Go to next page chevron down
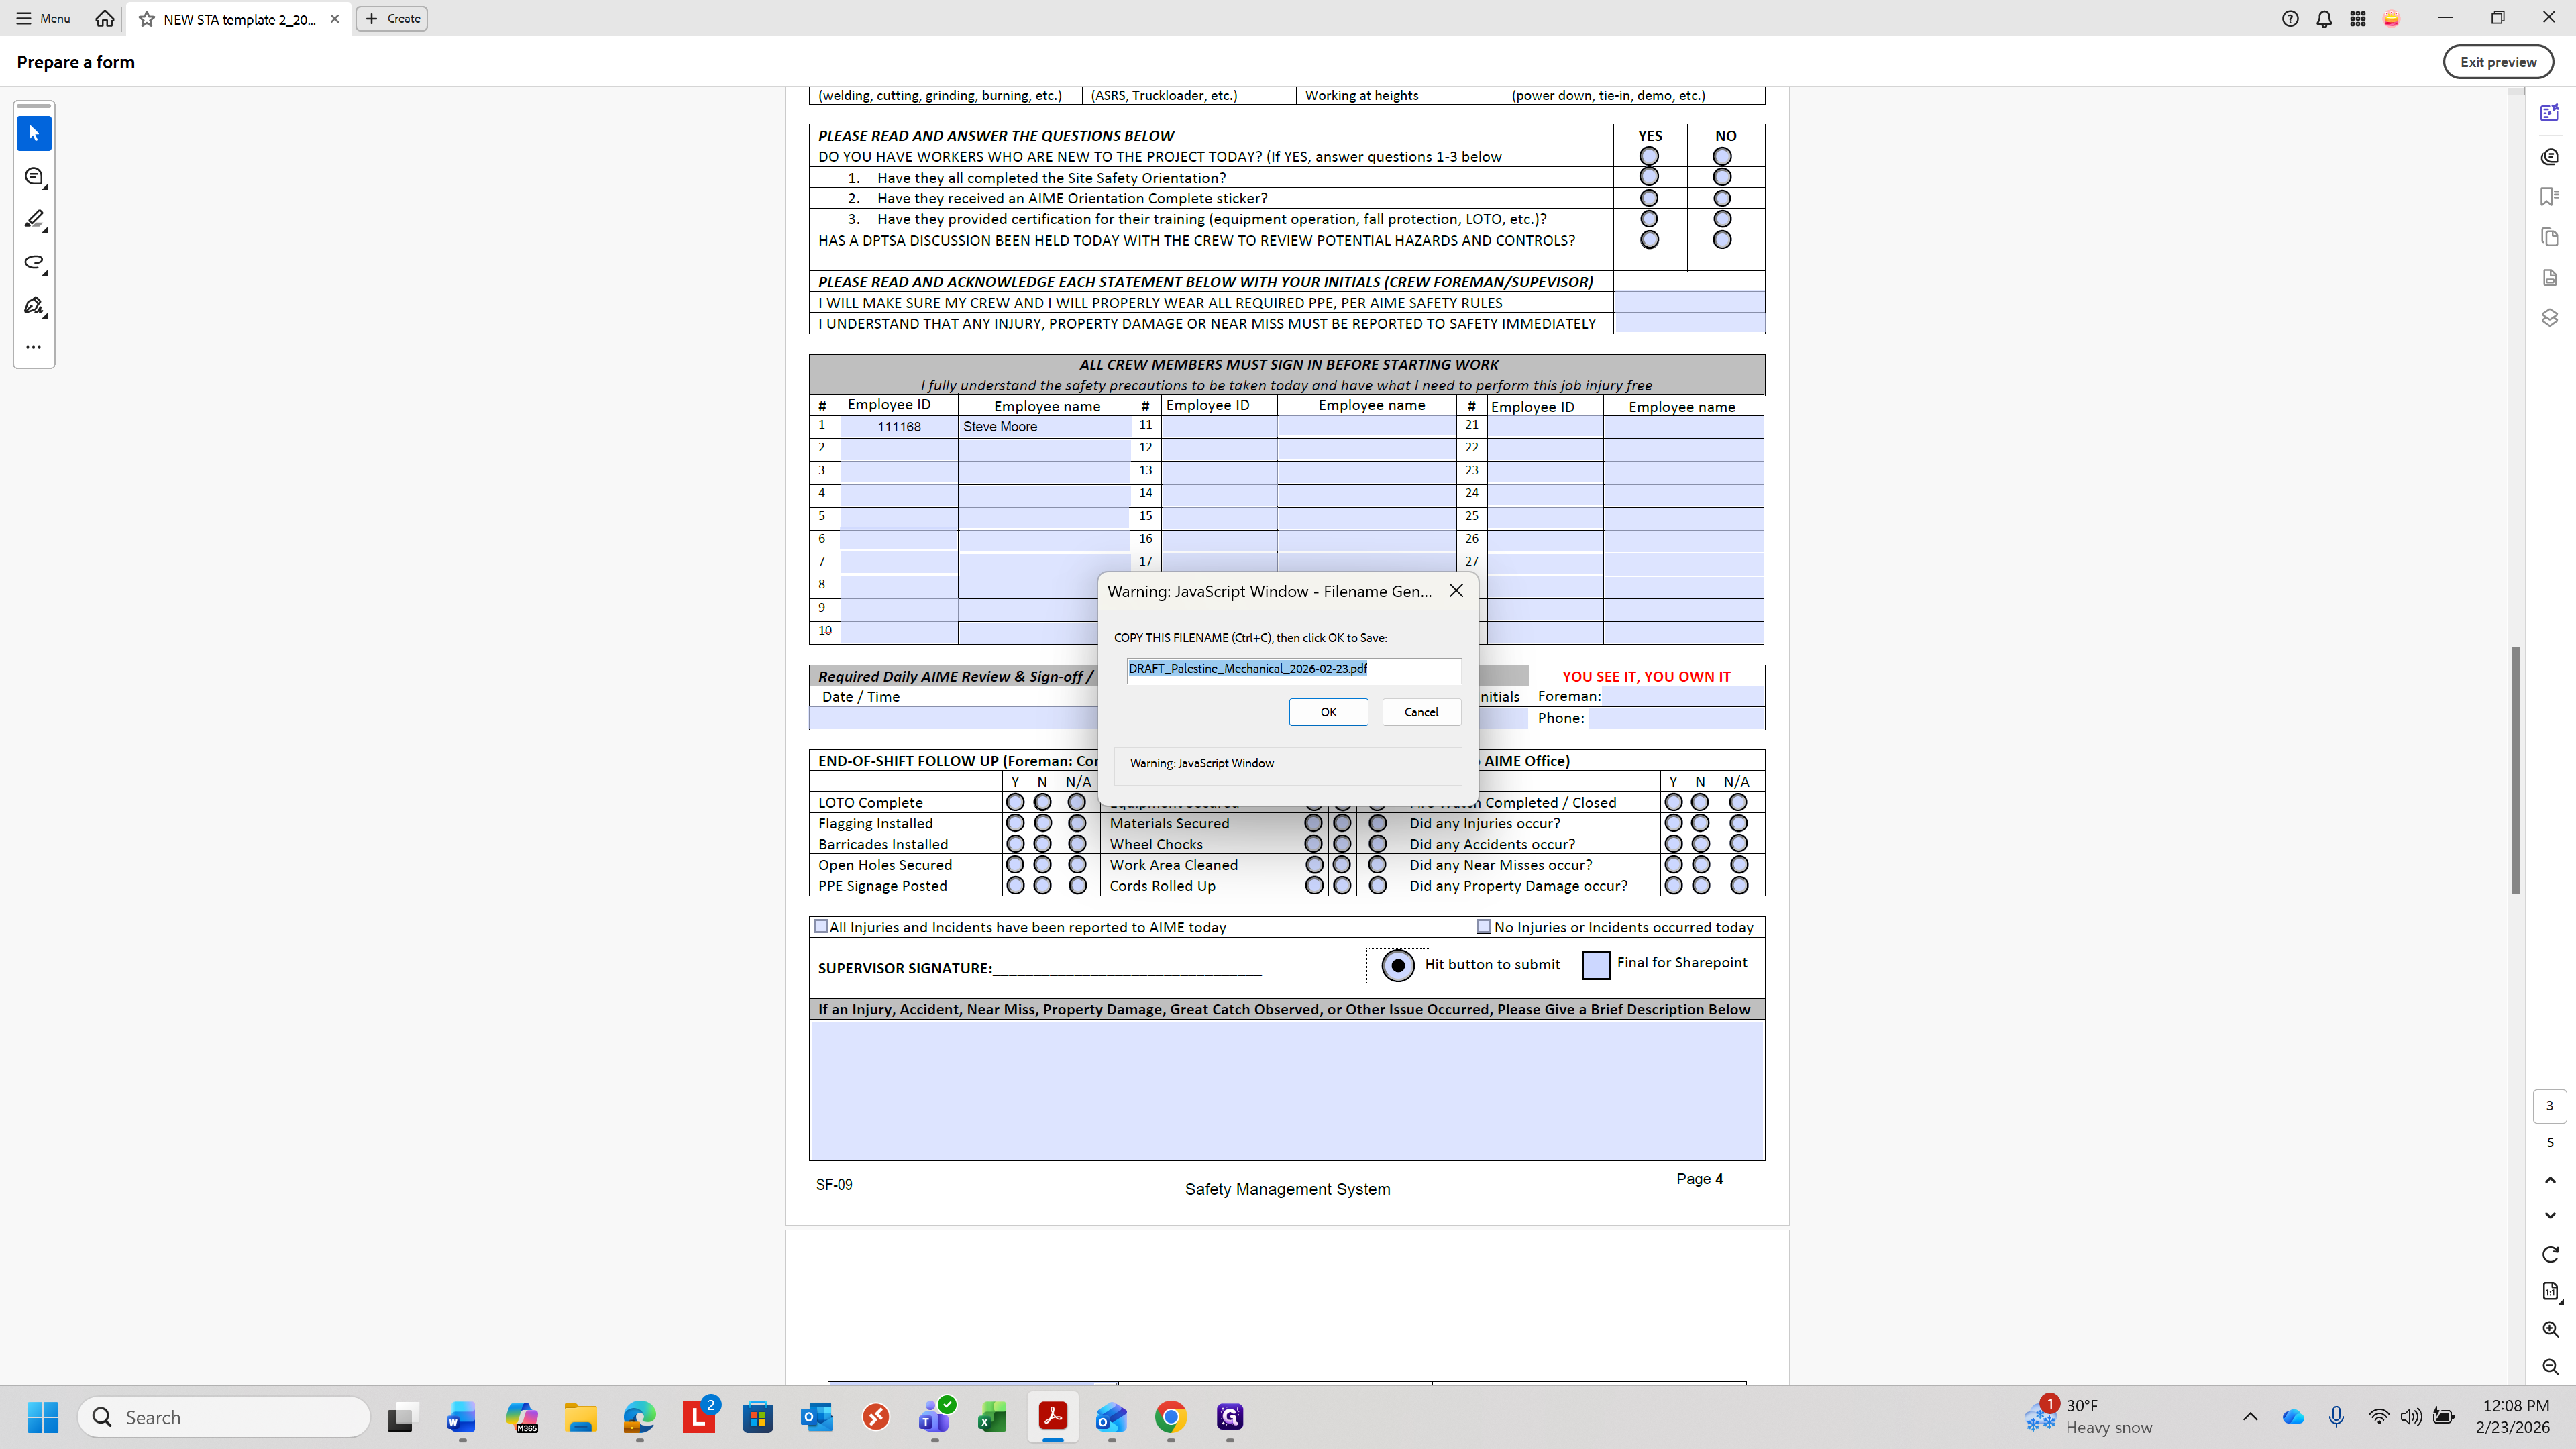Image resolution: width=2576 pixels, height=1449 pixels. (2549, 1215)
